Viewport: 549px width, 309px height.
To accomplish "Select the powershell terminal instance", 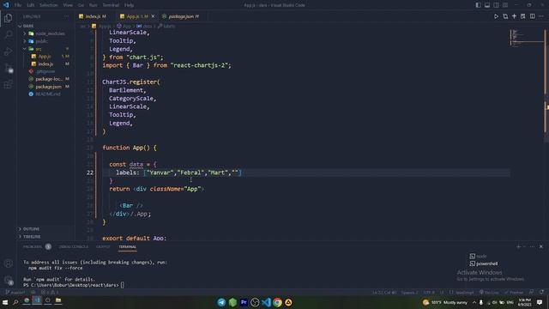I will tap(484, 264).
